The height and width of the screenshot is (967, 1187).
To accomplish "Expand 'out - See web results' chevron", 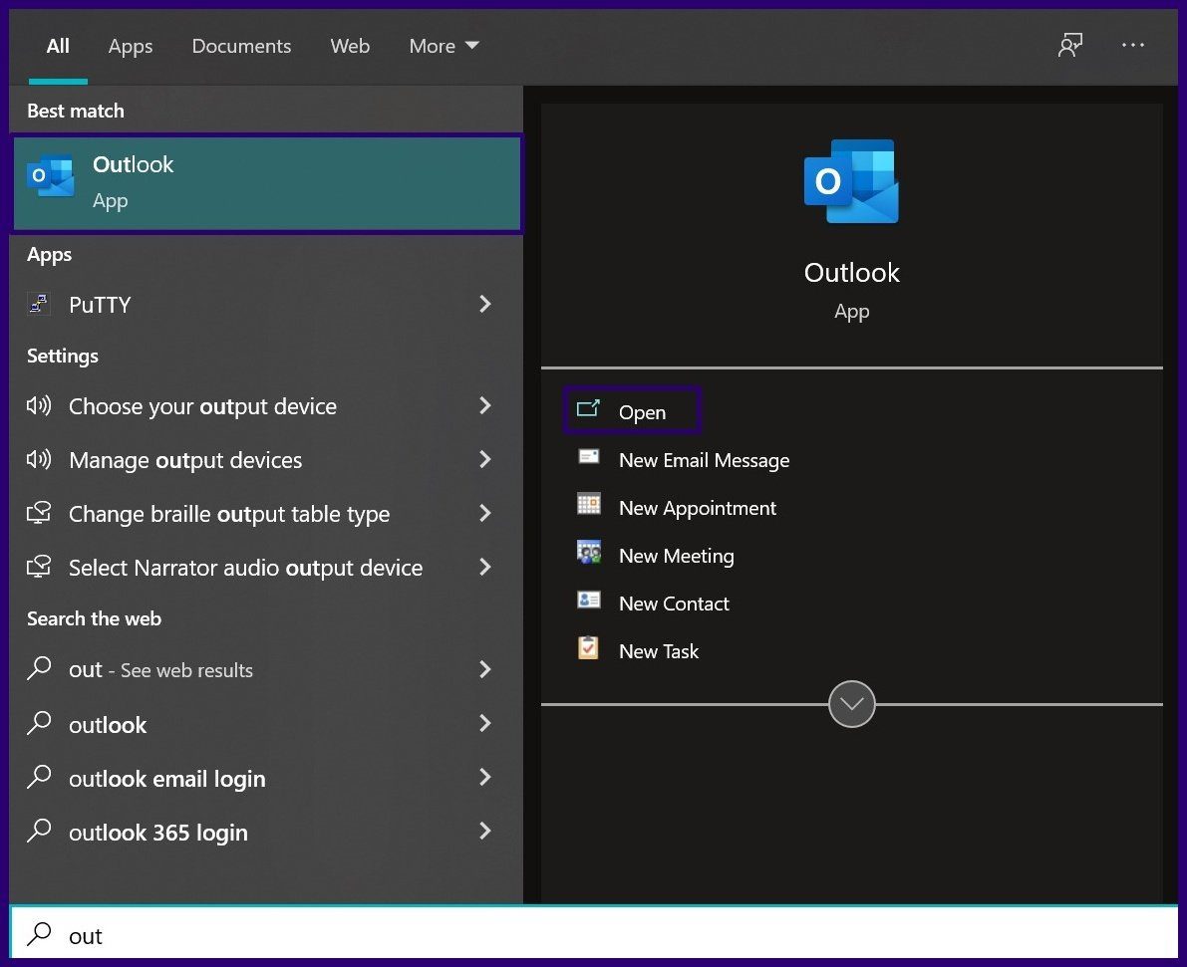I will coord(485,669).
